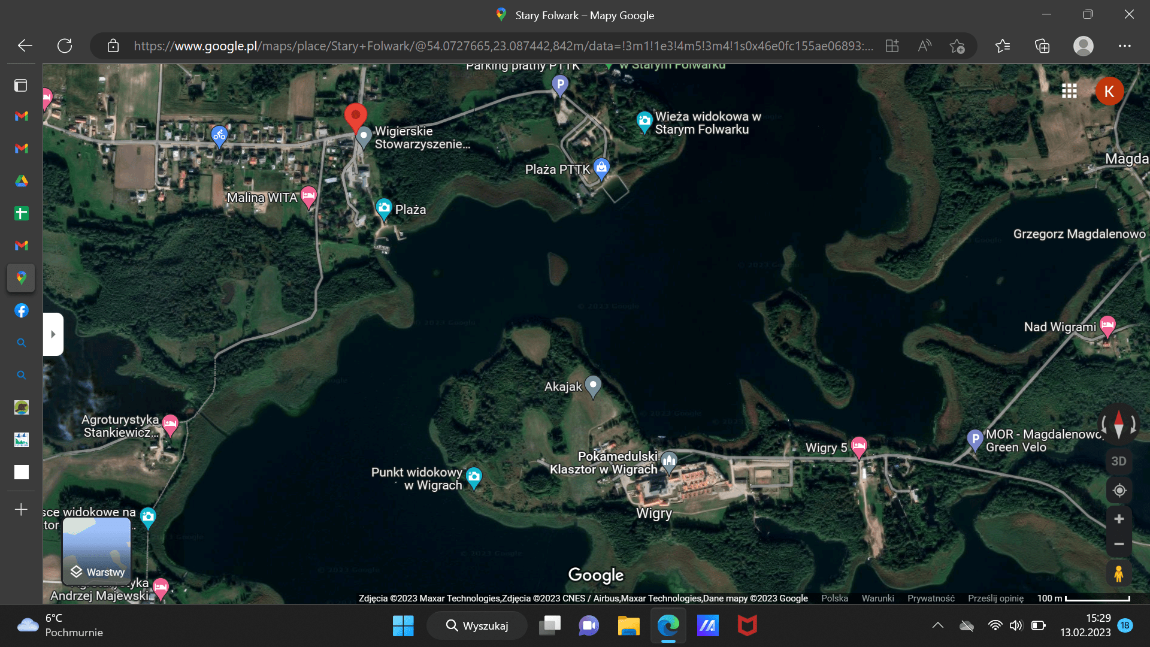This screenshot has height=647, width=1150.
Task: Select the Malina WITA lodging pin
Action: click(308, 196)
